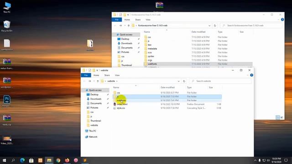The width and height of the screenshot is (292, 164).
Task: Open address bar history dropdown in website window
Action: point(178,81)
